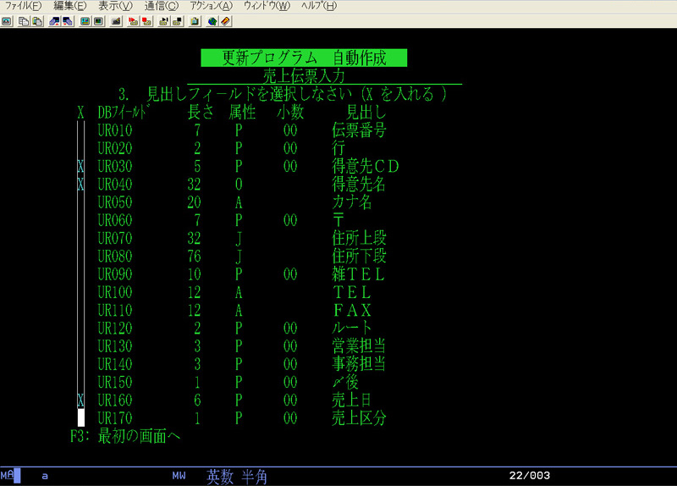Click the cursor field beside UR170 売上区分

pyautogui.click(x=80, y=418)
